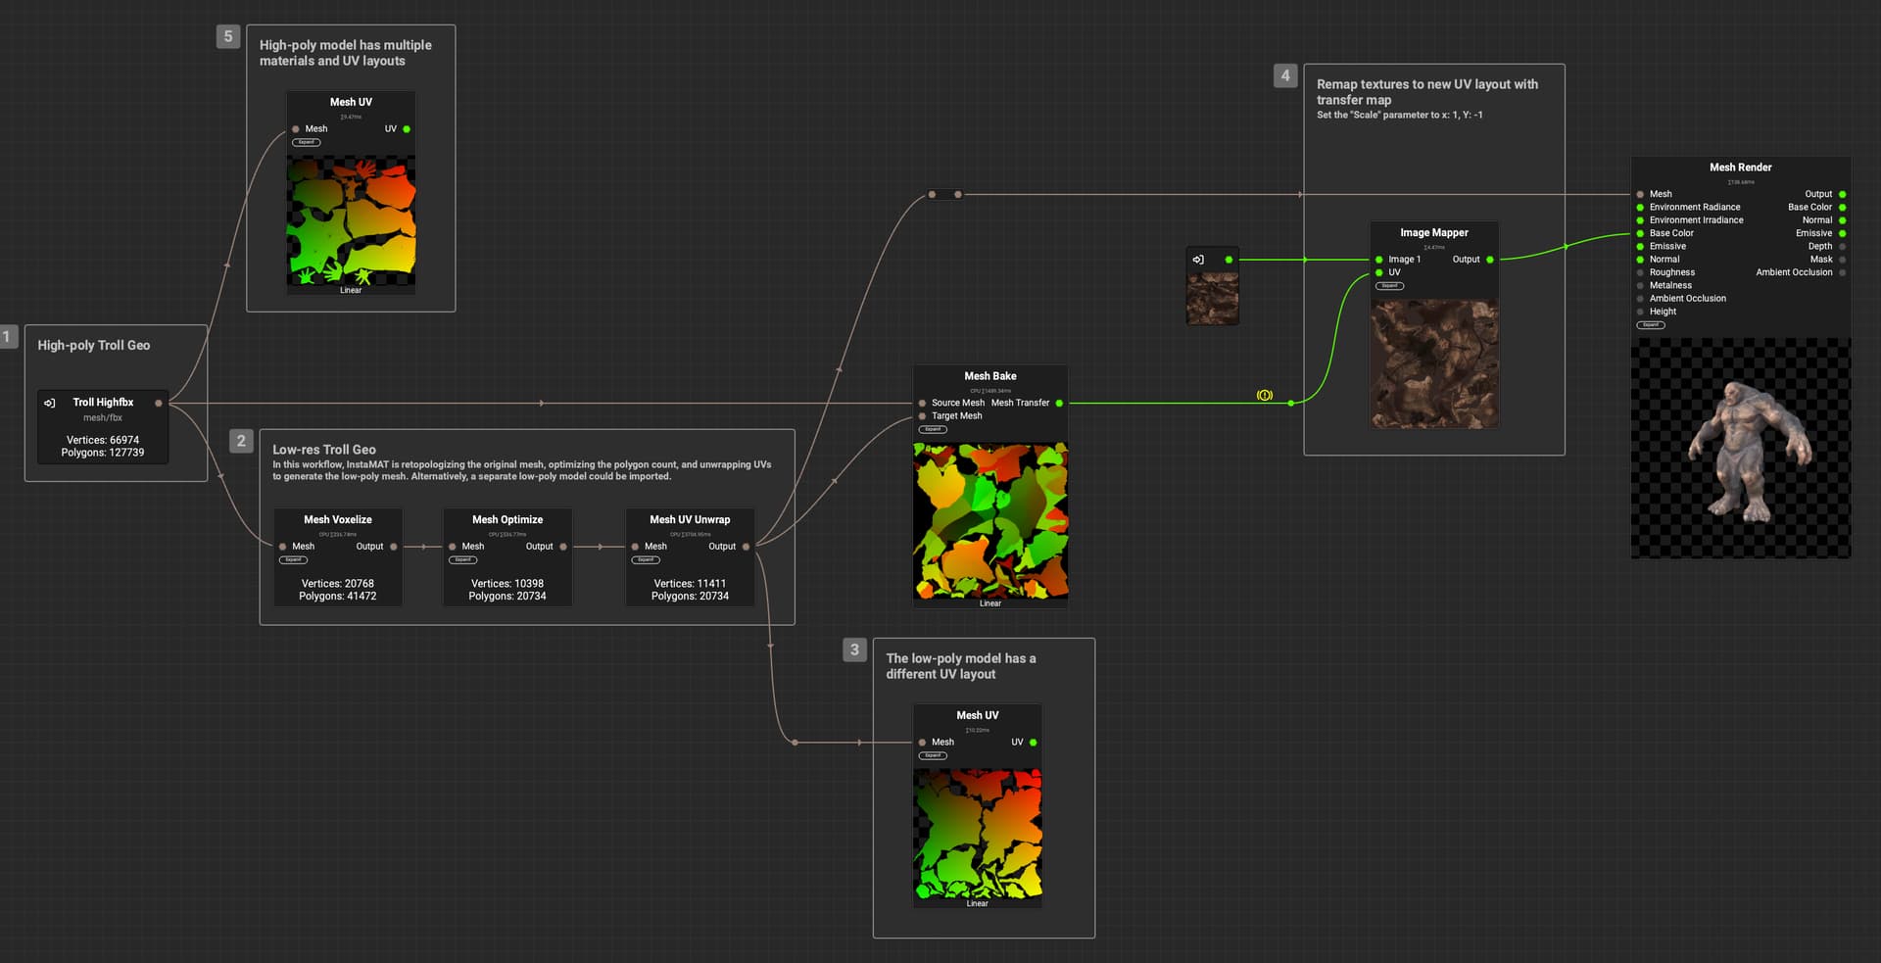Click the Roughness input port on Mesh Render
Image resolution: width=1881 pixels, height=963 pixels.
1640,272
